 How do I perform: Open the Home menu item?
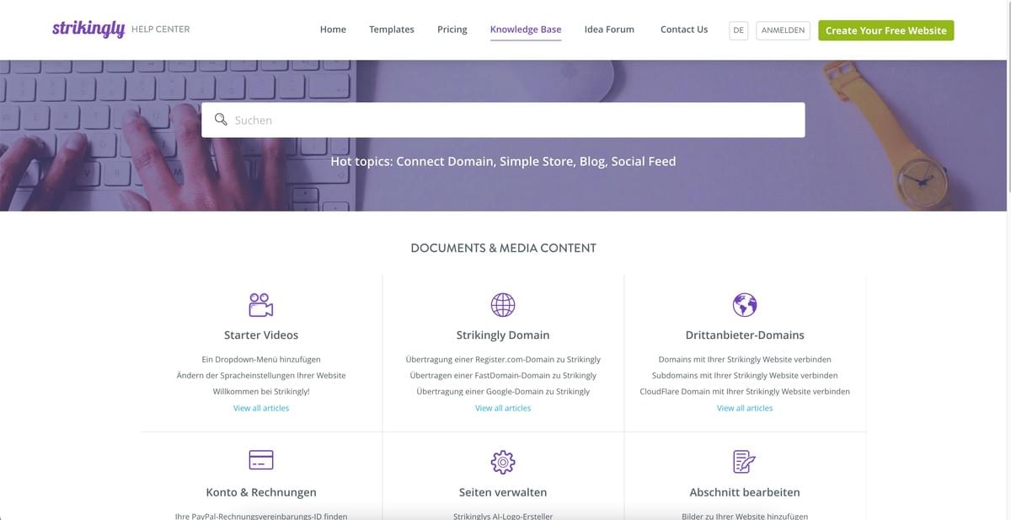pyautogui.click(x=333, y=29)
